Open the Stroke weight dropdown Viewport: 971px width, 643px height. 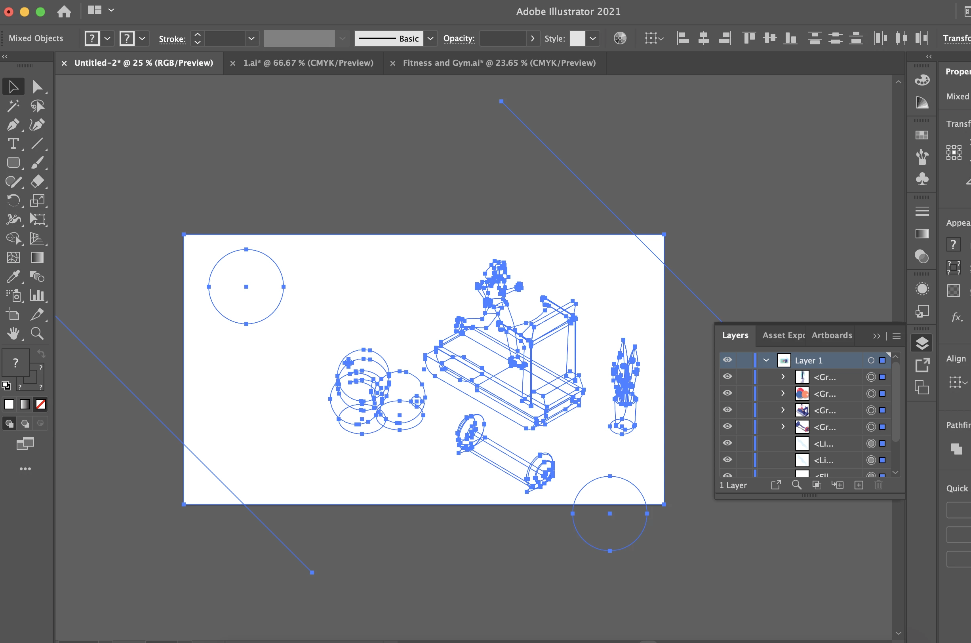[251, 38]
